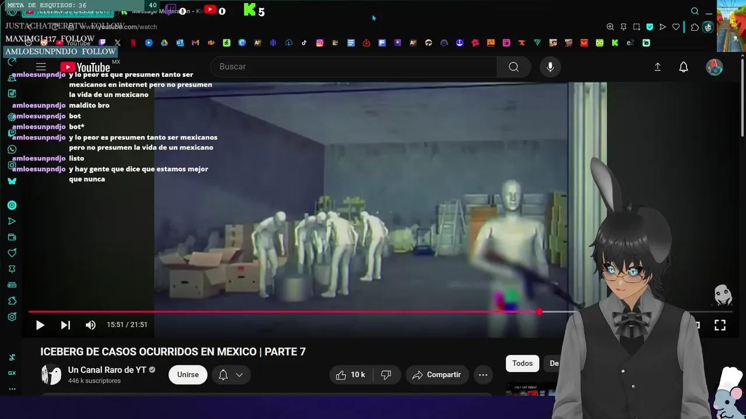Open the Outlook bookmark
Screen dimensions: 746x419
point(180,42)
